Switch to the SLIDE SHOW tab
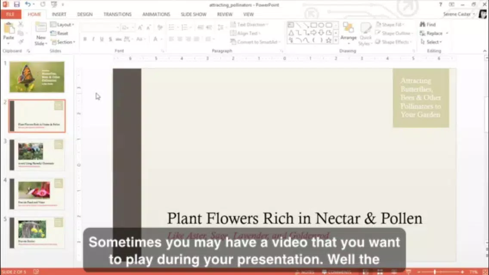Viewport: 489px width, 275px height. pos(193,14)
